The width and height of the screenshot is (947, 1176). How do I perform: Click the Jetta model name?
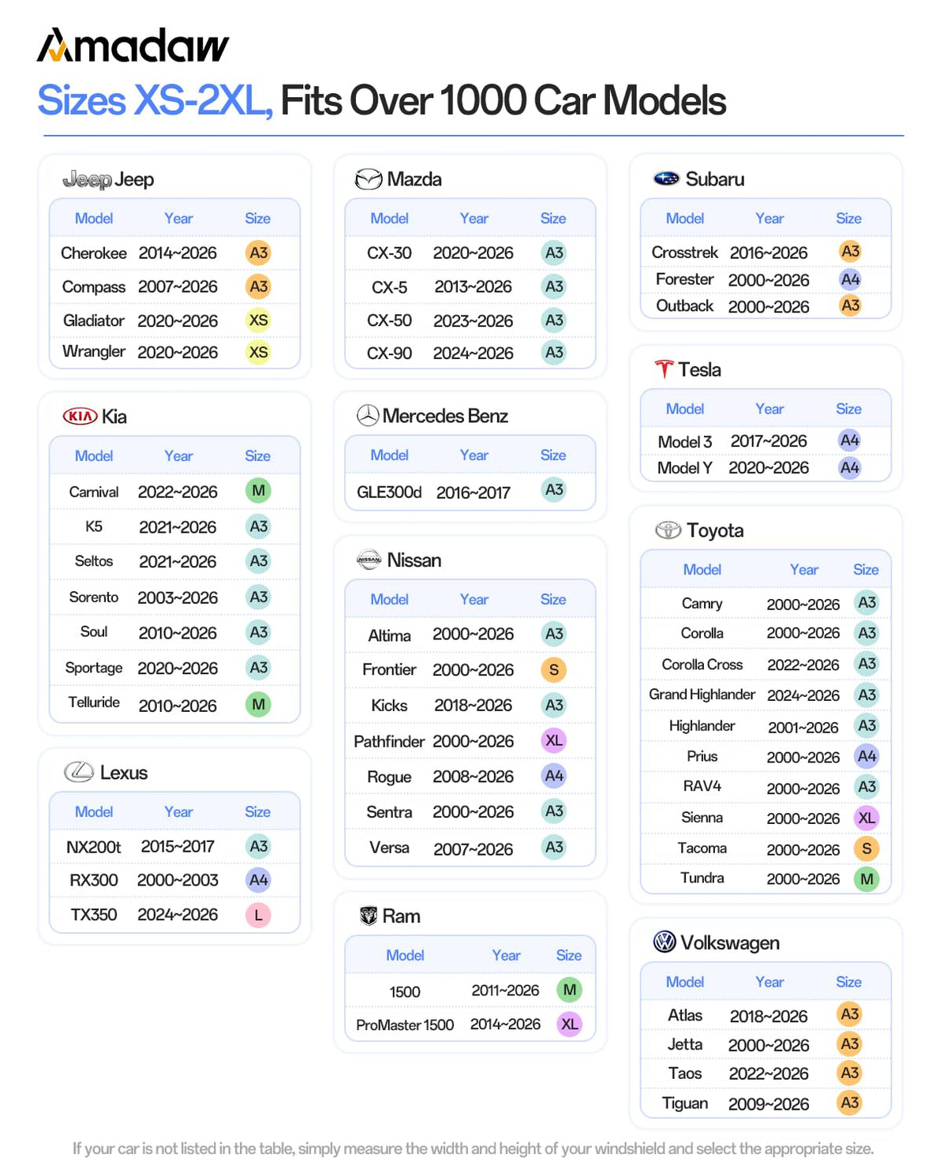coord(684,1044)
